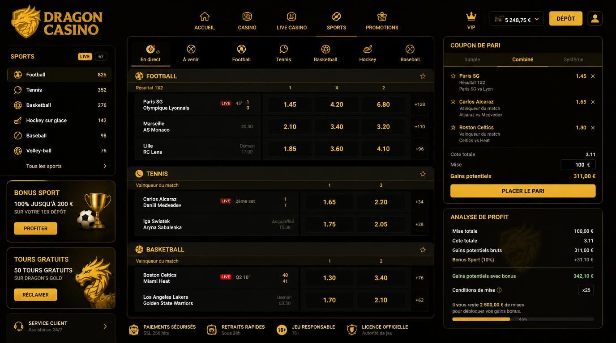
Task: Select the Hockey filter icon
Action: 368,49
